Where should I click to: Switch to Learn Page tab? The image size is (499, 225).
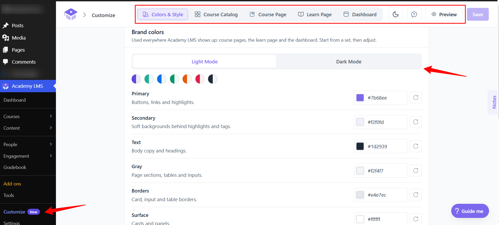[315, 14]
